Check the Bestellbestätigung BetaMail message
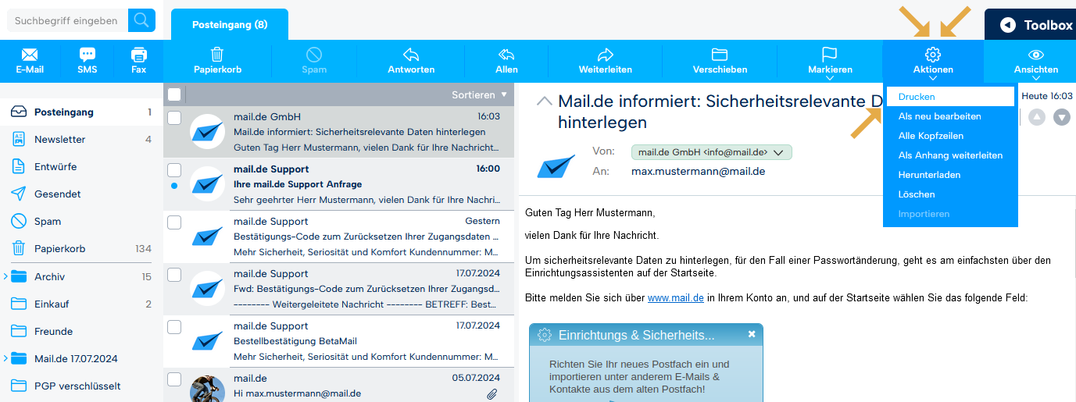 (174, 326)
